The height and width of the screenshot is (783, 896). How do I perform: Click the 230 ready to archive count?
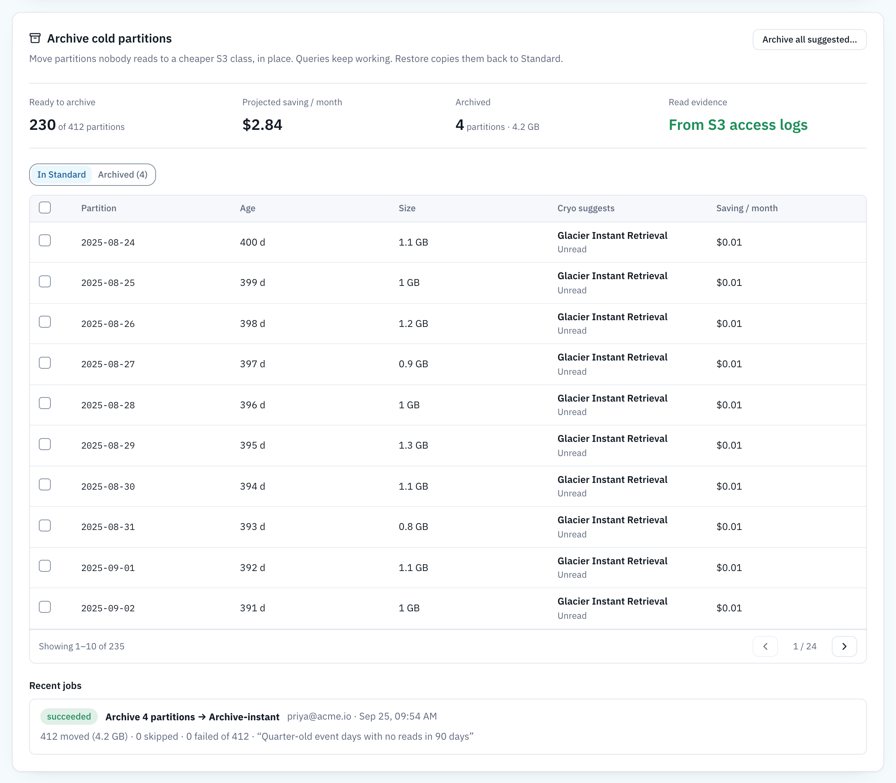43,125
